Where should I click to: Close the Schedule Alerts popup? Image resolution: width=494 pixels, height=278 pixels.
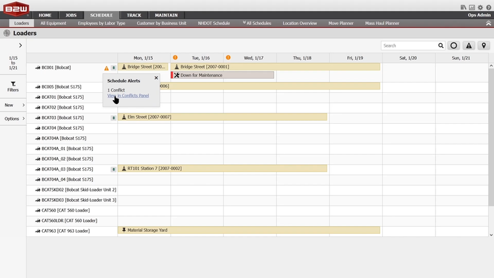tap(156, 78)
